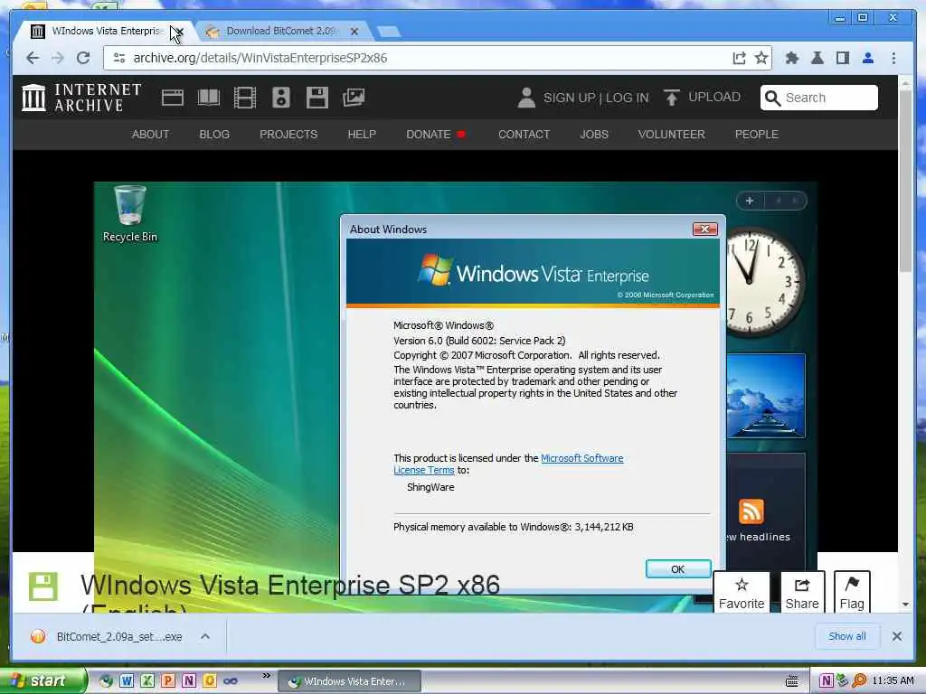
Task: Open the PROJECTS navigation item
Action: 288,135
